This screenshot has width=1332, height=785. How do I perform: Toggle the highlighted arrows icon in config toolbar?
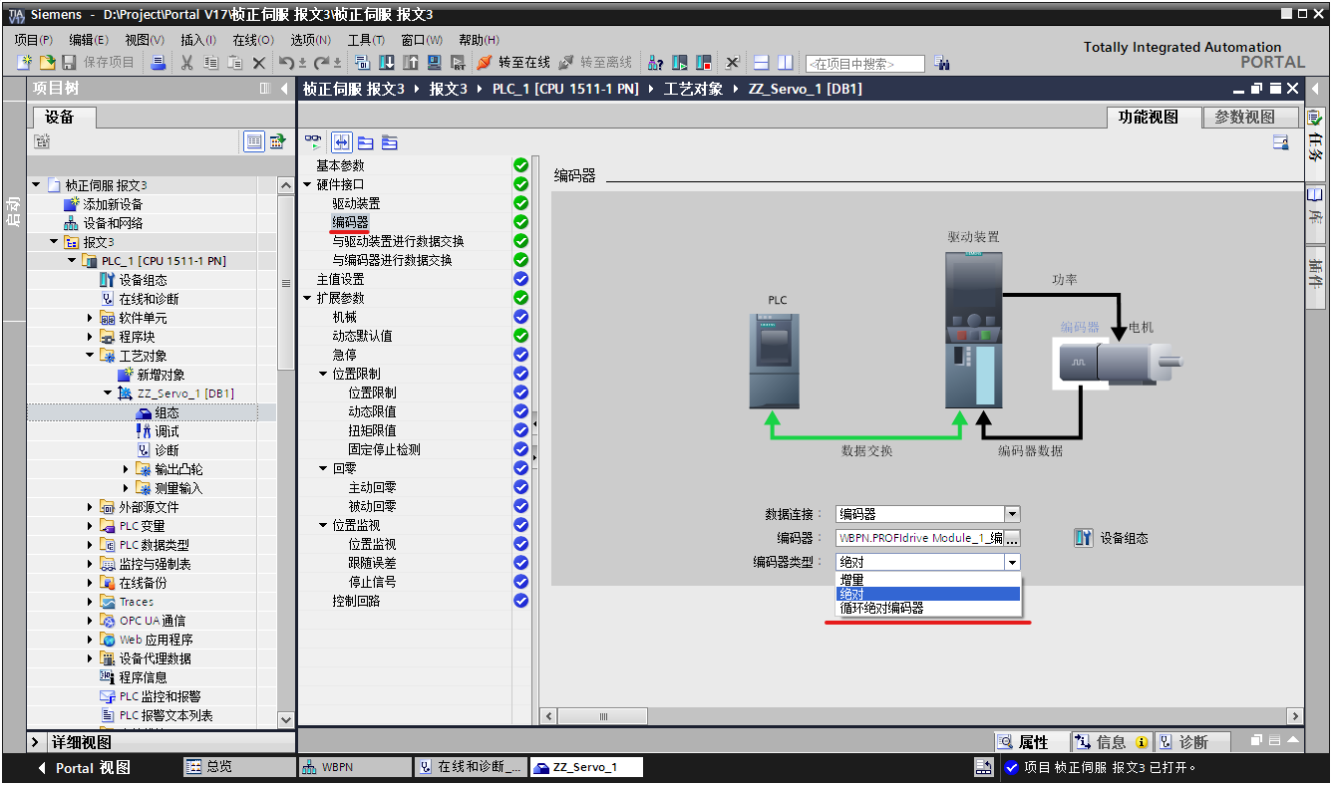point(341,142)
